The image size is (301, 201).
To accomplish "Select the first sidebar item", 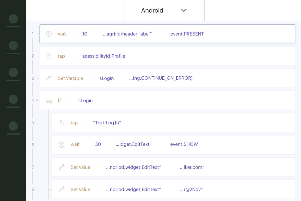I will tap(13, 20).
